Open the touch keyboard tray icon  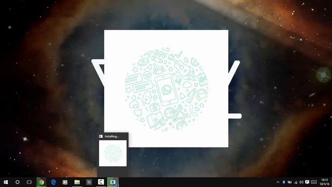click(314, 182)
